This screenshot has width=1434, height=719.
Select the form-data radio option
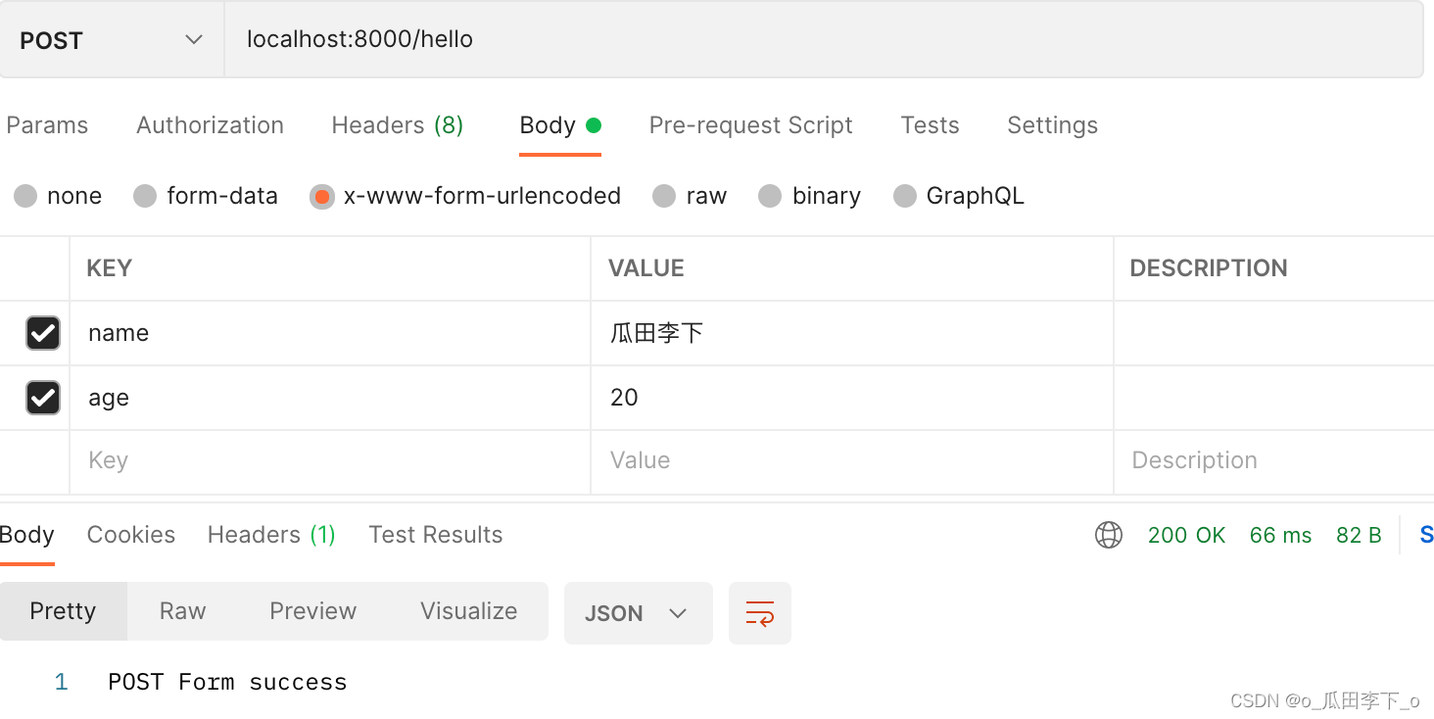coord(145,196)
